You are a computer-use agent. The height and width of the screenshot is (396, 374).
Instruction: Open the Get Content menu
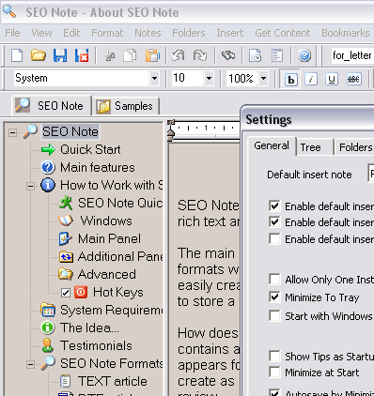(x=283, y=33)
